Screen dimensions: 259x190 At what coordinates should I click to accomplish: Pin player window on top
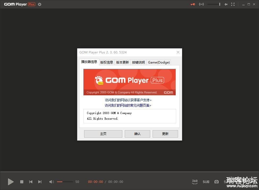pos(226,4)
